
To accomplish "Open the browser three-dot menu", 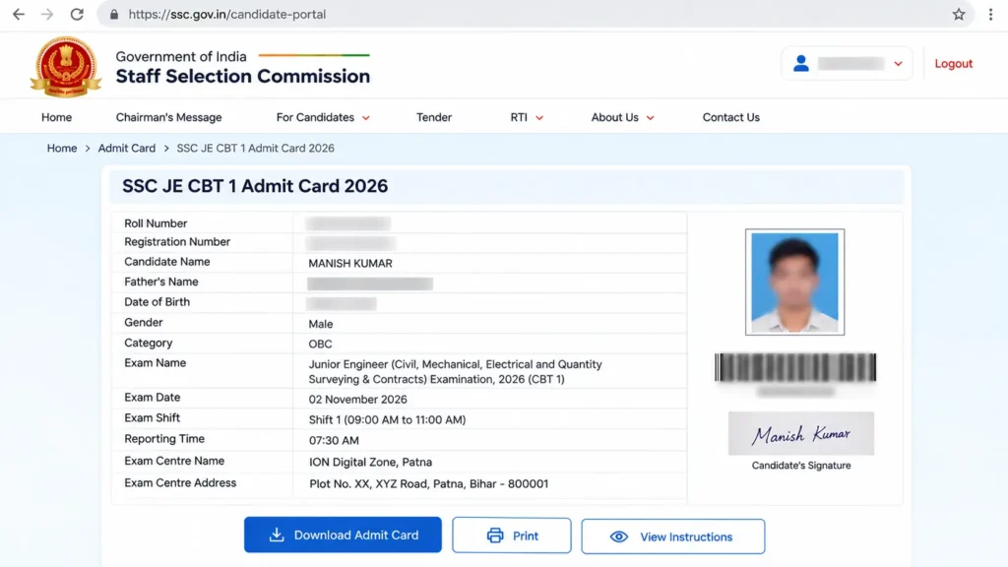I will pos(990,14).
